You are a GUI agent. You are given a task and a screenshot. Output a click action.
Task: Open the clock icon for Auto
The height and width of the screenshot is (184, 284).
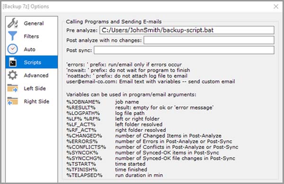coord(12,49)
